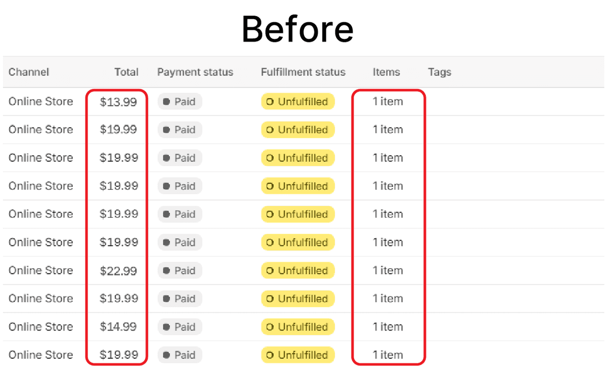The image size is (607, 372).
Task: Select the Fulfillment status column header
Action: click(303, 72)
